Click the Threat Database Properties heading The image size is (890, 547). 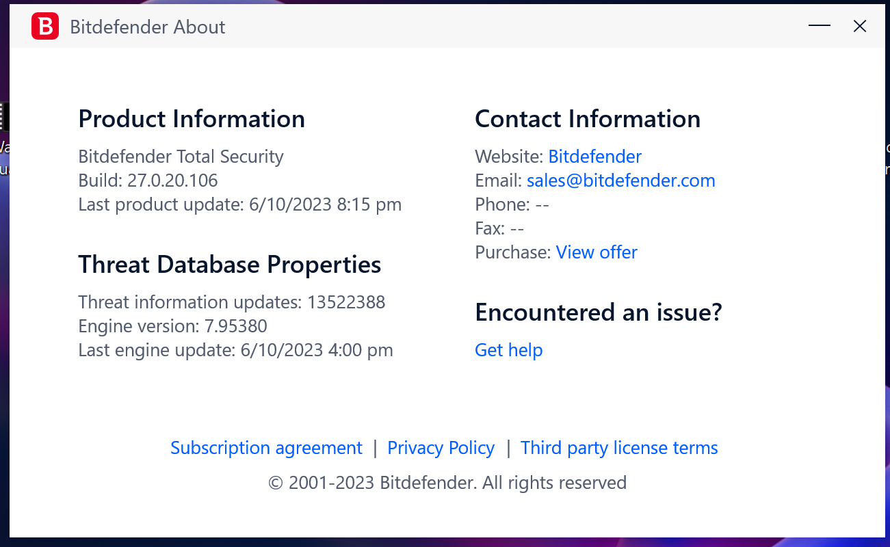[x=229, y=265]
